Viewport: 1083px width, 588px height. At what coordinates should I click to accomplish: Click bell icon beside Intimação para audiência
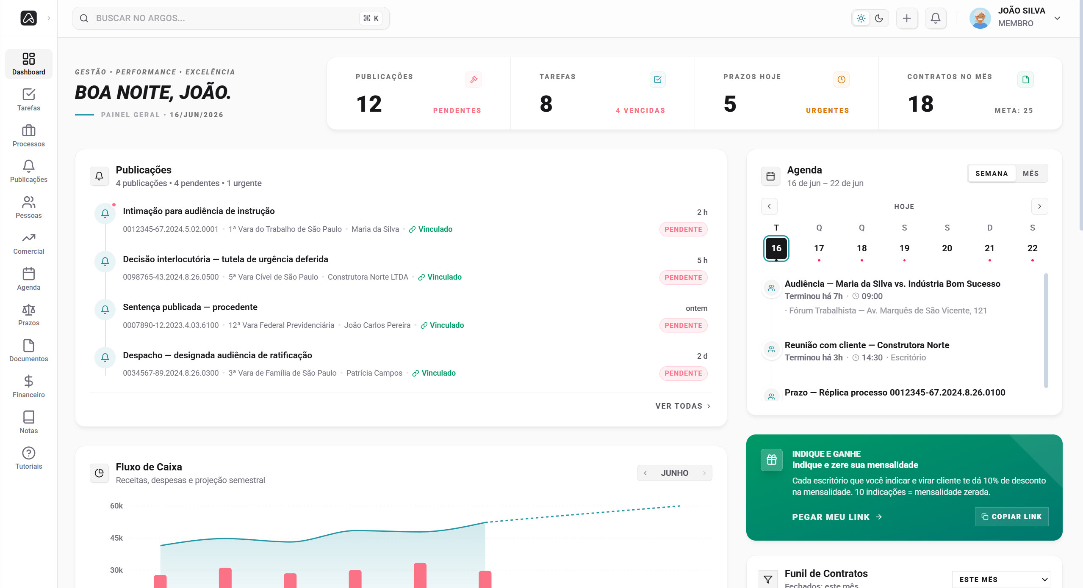(105, 214)
